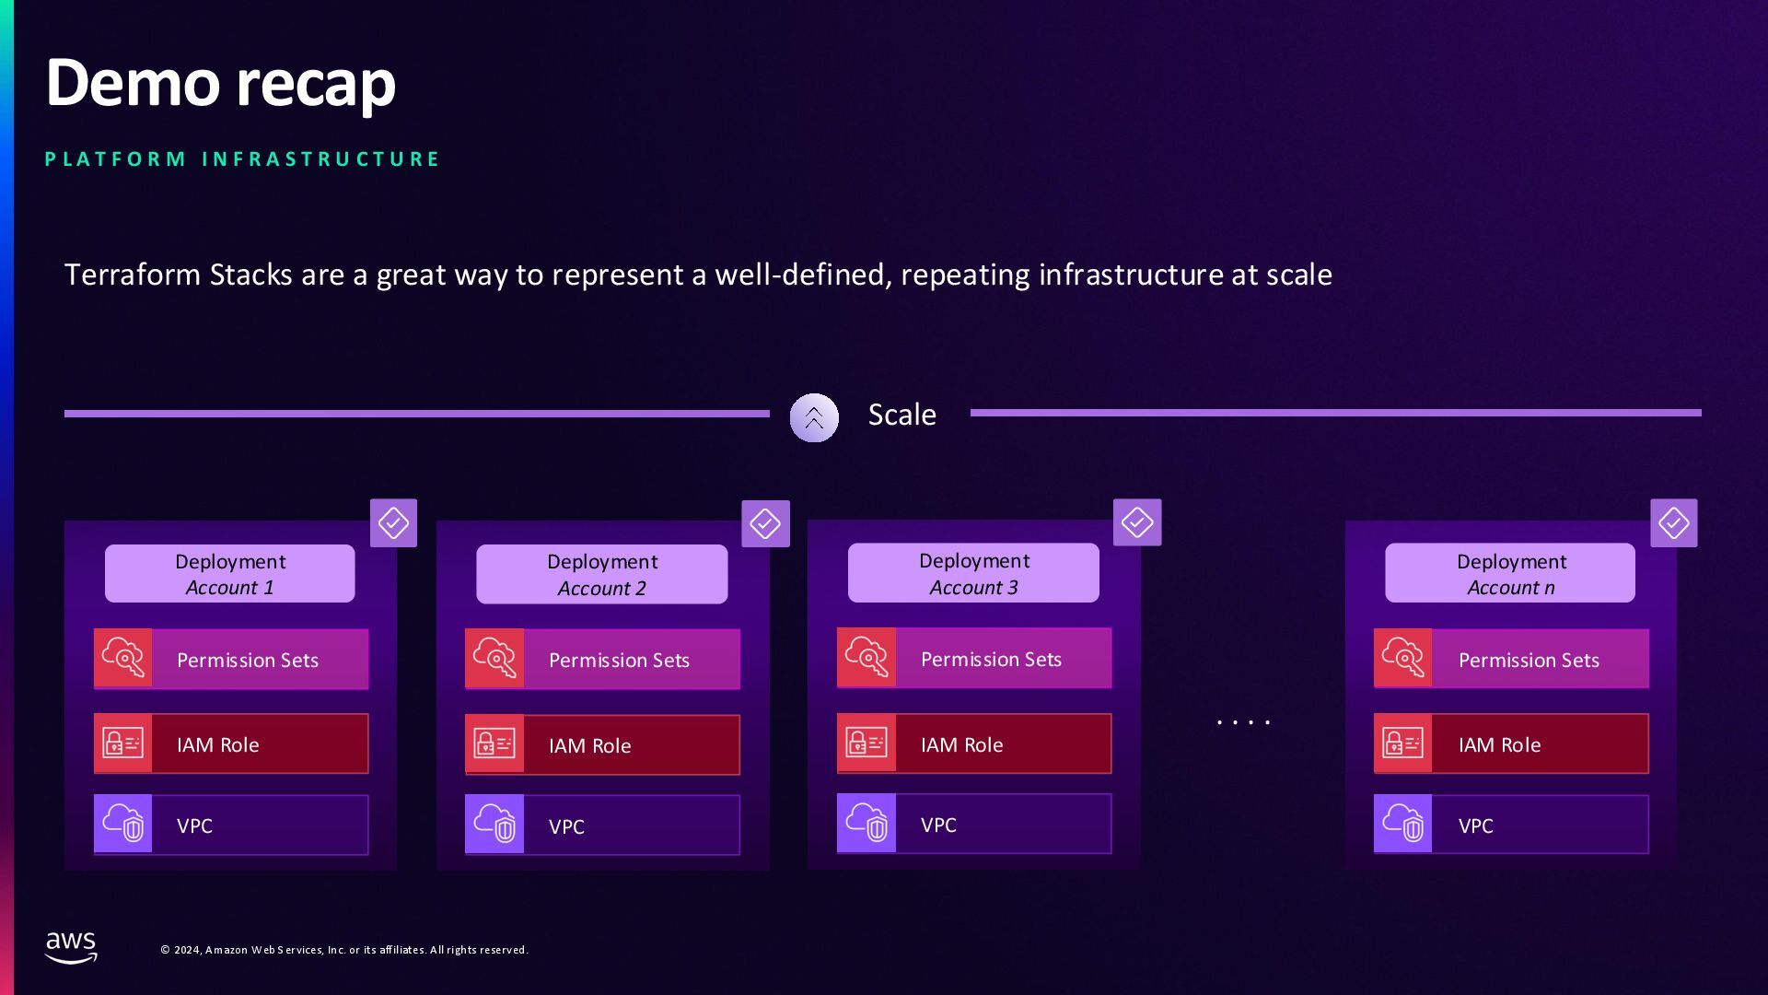Screen dimensions: 1768x995
Task: Click VPC box in Account 2
Action: (x=602, y=825)
